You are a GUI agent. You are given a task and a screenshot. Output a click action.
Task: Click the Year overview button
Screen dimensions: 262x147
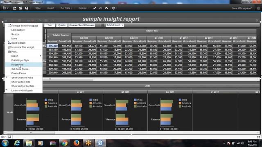(x=50, y=25)
